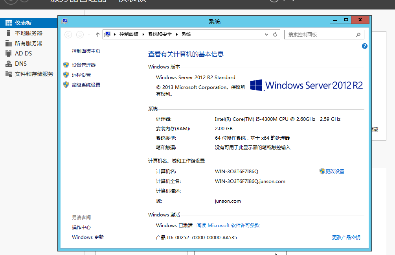Go to 系统和安全 breadcrumb
The image size is (395, 255).
pos(160,34)
